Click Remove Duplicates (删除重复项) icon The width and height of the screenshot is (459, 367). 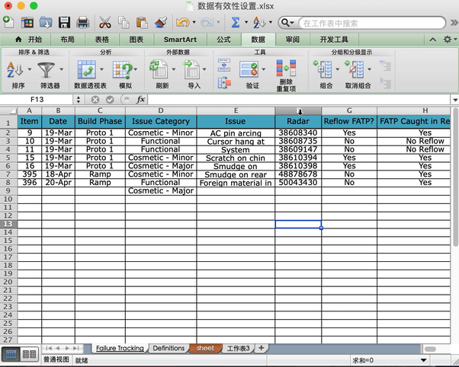[286, 70]
